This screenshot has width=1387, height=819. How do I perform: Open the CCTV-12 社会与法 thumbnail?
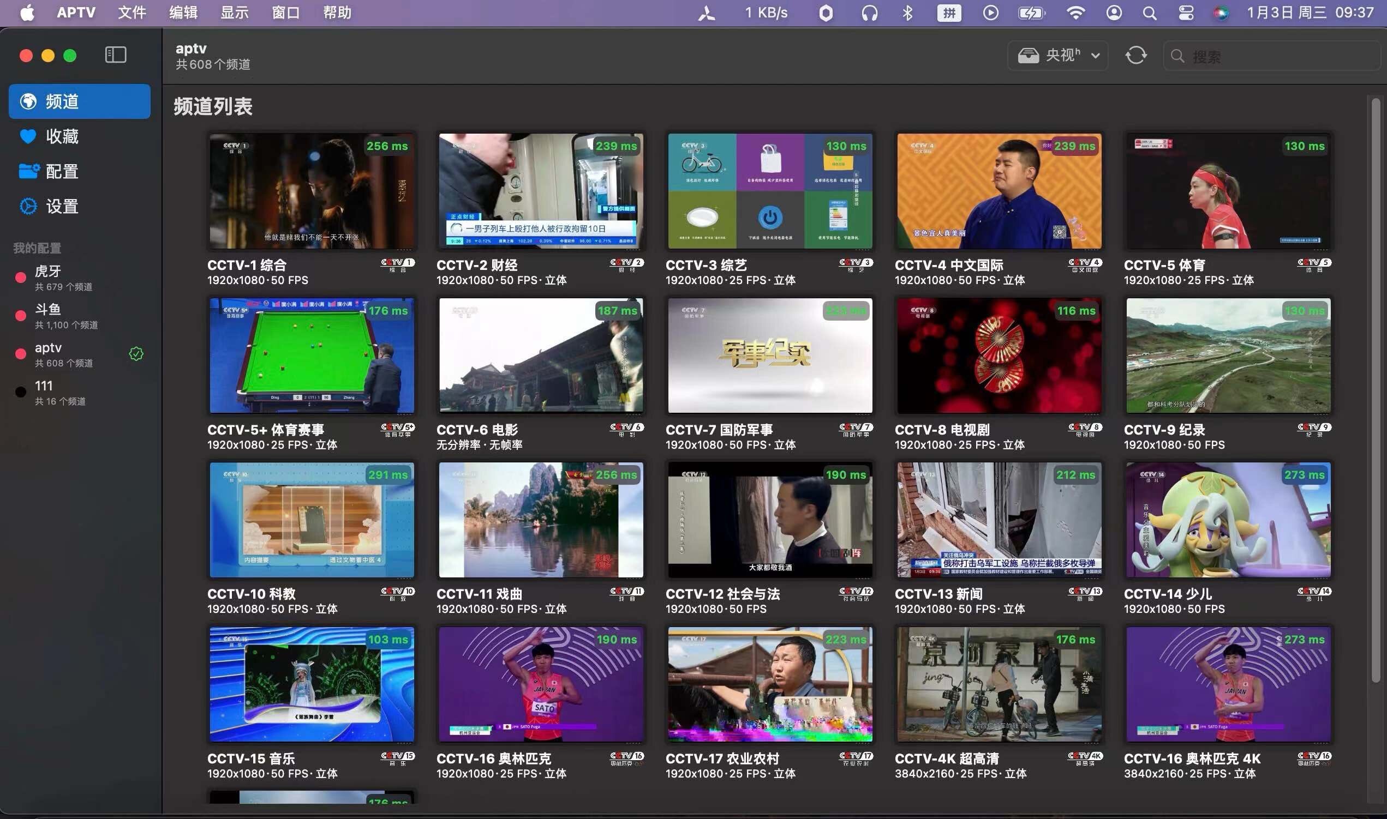click(x=770, y=520)
